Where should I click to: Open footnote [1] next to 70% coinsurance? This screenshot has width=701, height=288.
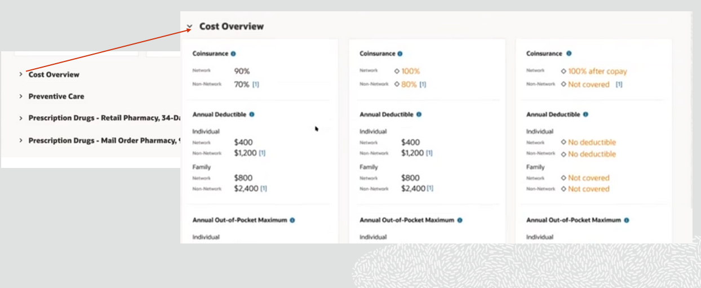[x=256, y=85]
